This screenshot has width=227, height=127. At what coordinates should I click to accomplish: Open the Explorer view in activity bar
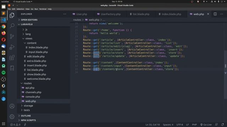pyautogui.click(x=12, y=15)
